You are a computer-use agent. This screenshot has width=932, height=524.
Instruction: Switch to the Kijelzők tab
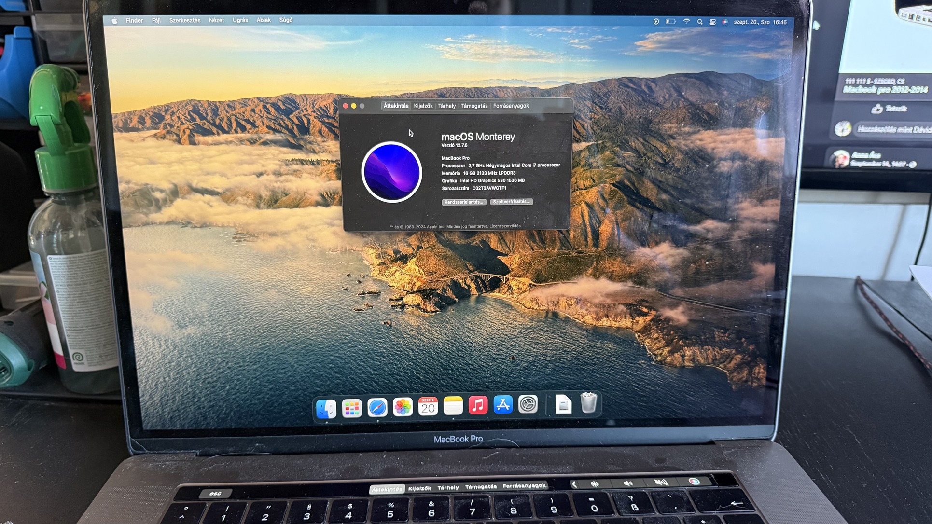pyautogui.click(x=423, y=106)
